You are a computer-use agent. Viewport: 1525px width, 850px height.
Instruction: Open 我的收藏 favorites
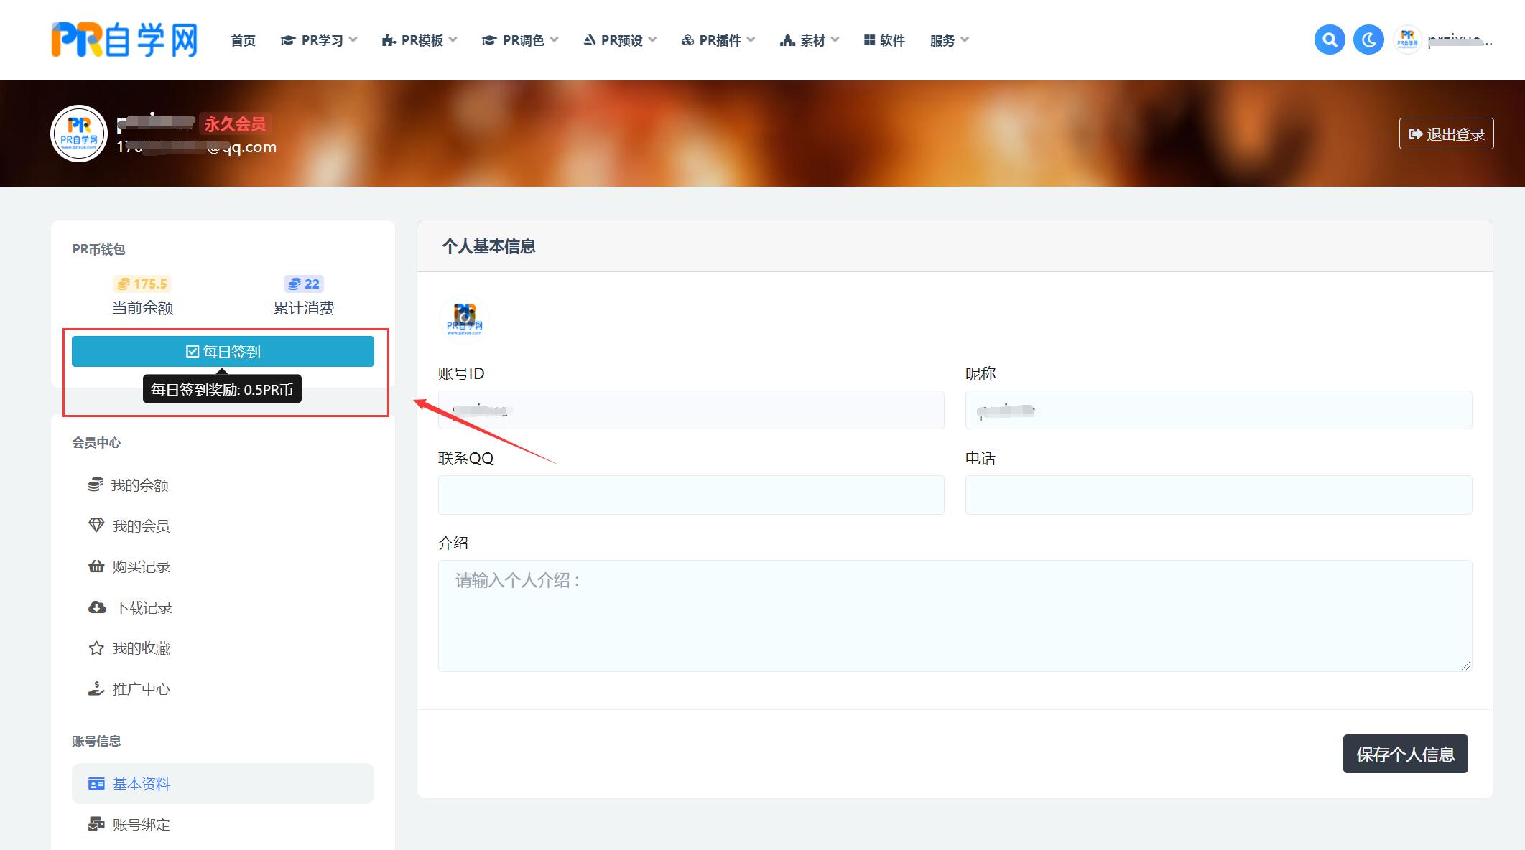141,648
